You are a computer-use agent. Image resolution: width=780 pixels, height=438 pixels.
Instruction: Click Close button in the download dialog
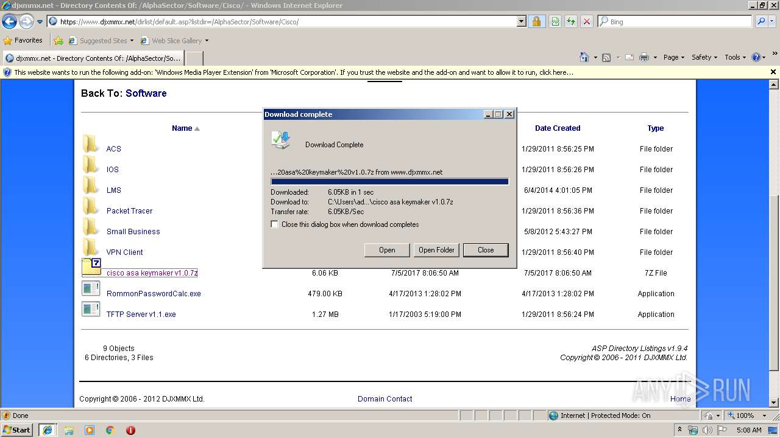point(486,250)
